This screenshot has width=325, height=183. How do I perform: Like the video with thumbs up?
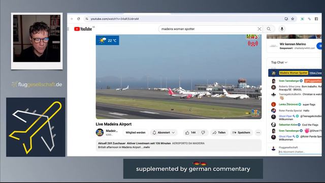point(190,133)
